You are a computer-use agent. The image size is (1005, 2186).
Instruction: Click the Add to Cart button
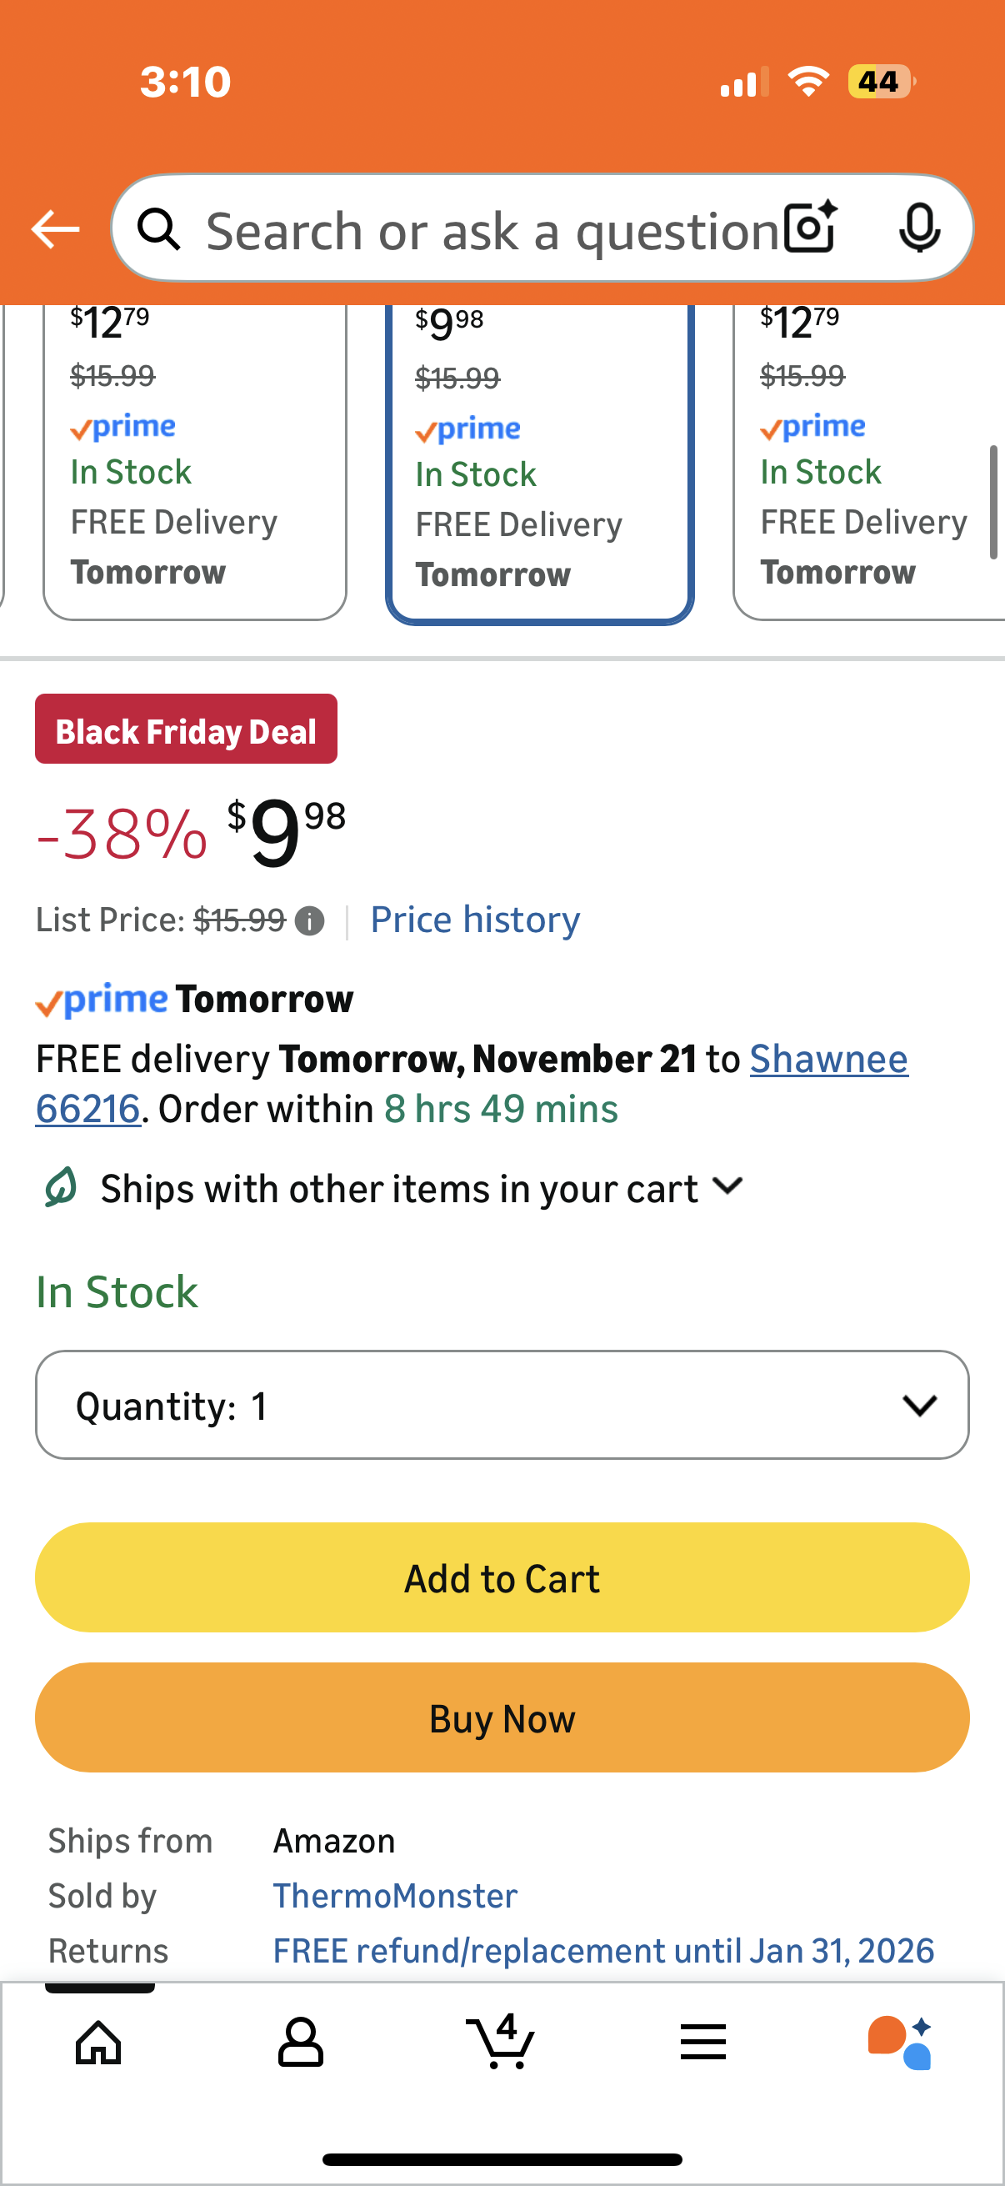coord(502,1577)
